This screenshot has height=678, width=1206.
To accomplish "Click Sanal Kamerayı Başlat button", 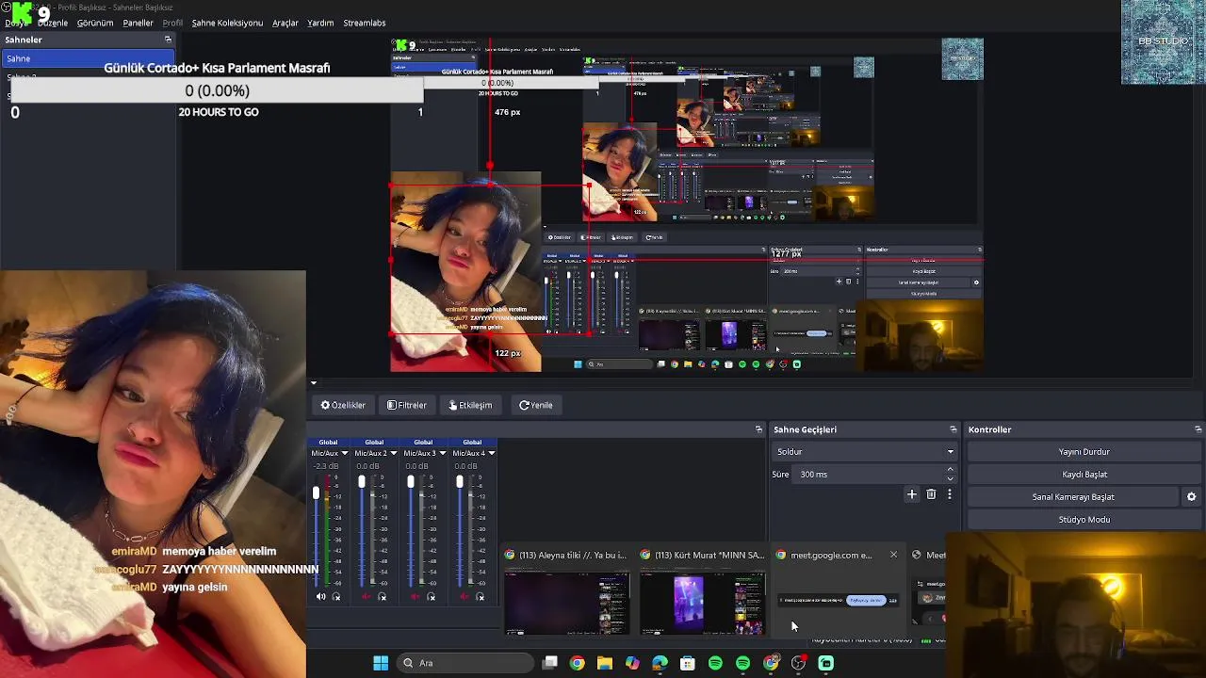I will point(1073,497).
